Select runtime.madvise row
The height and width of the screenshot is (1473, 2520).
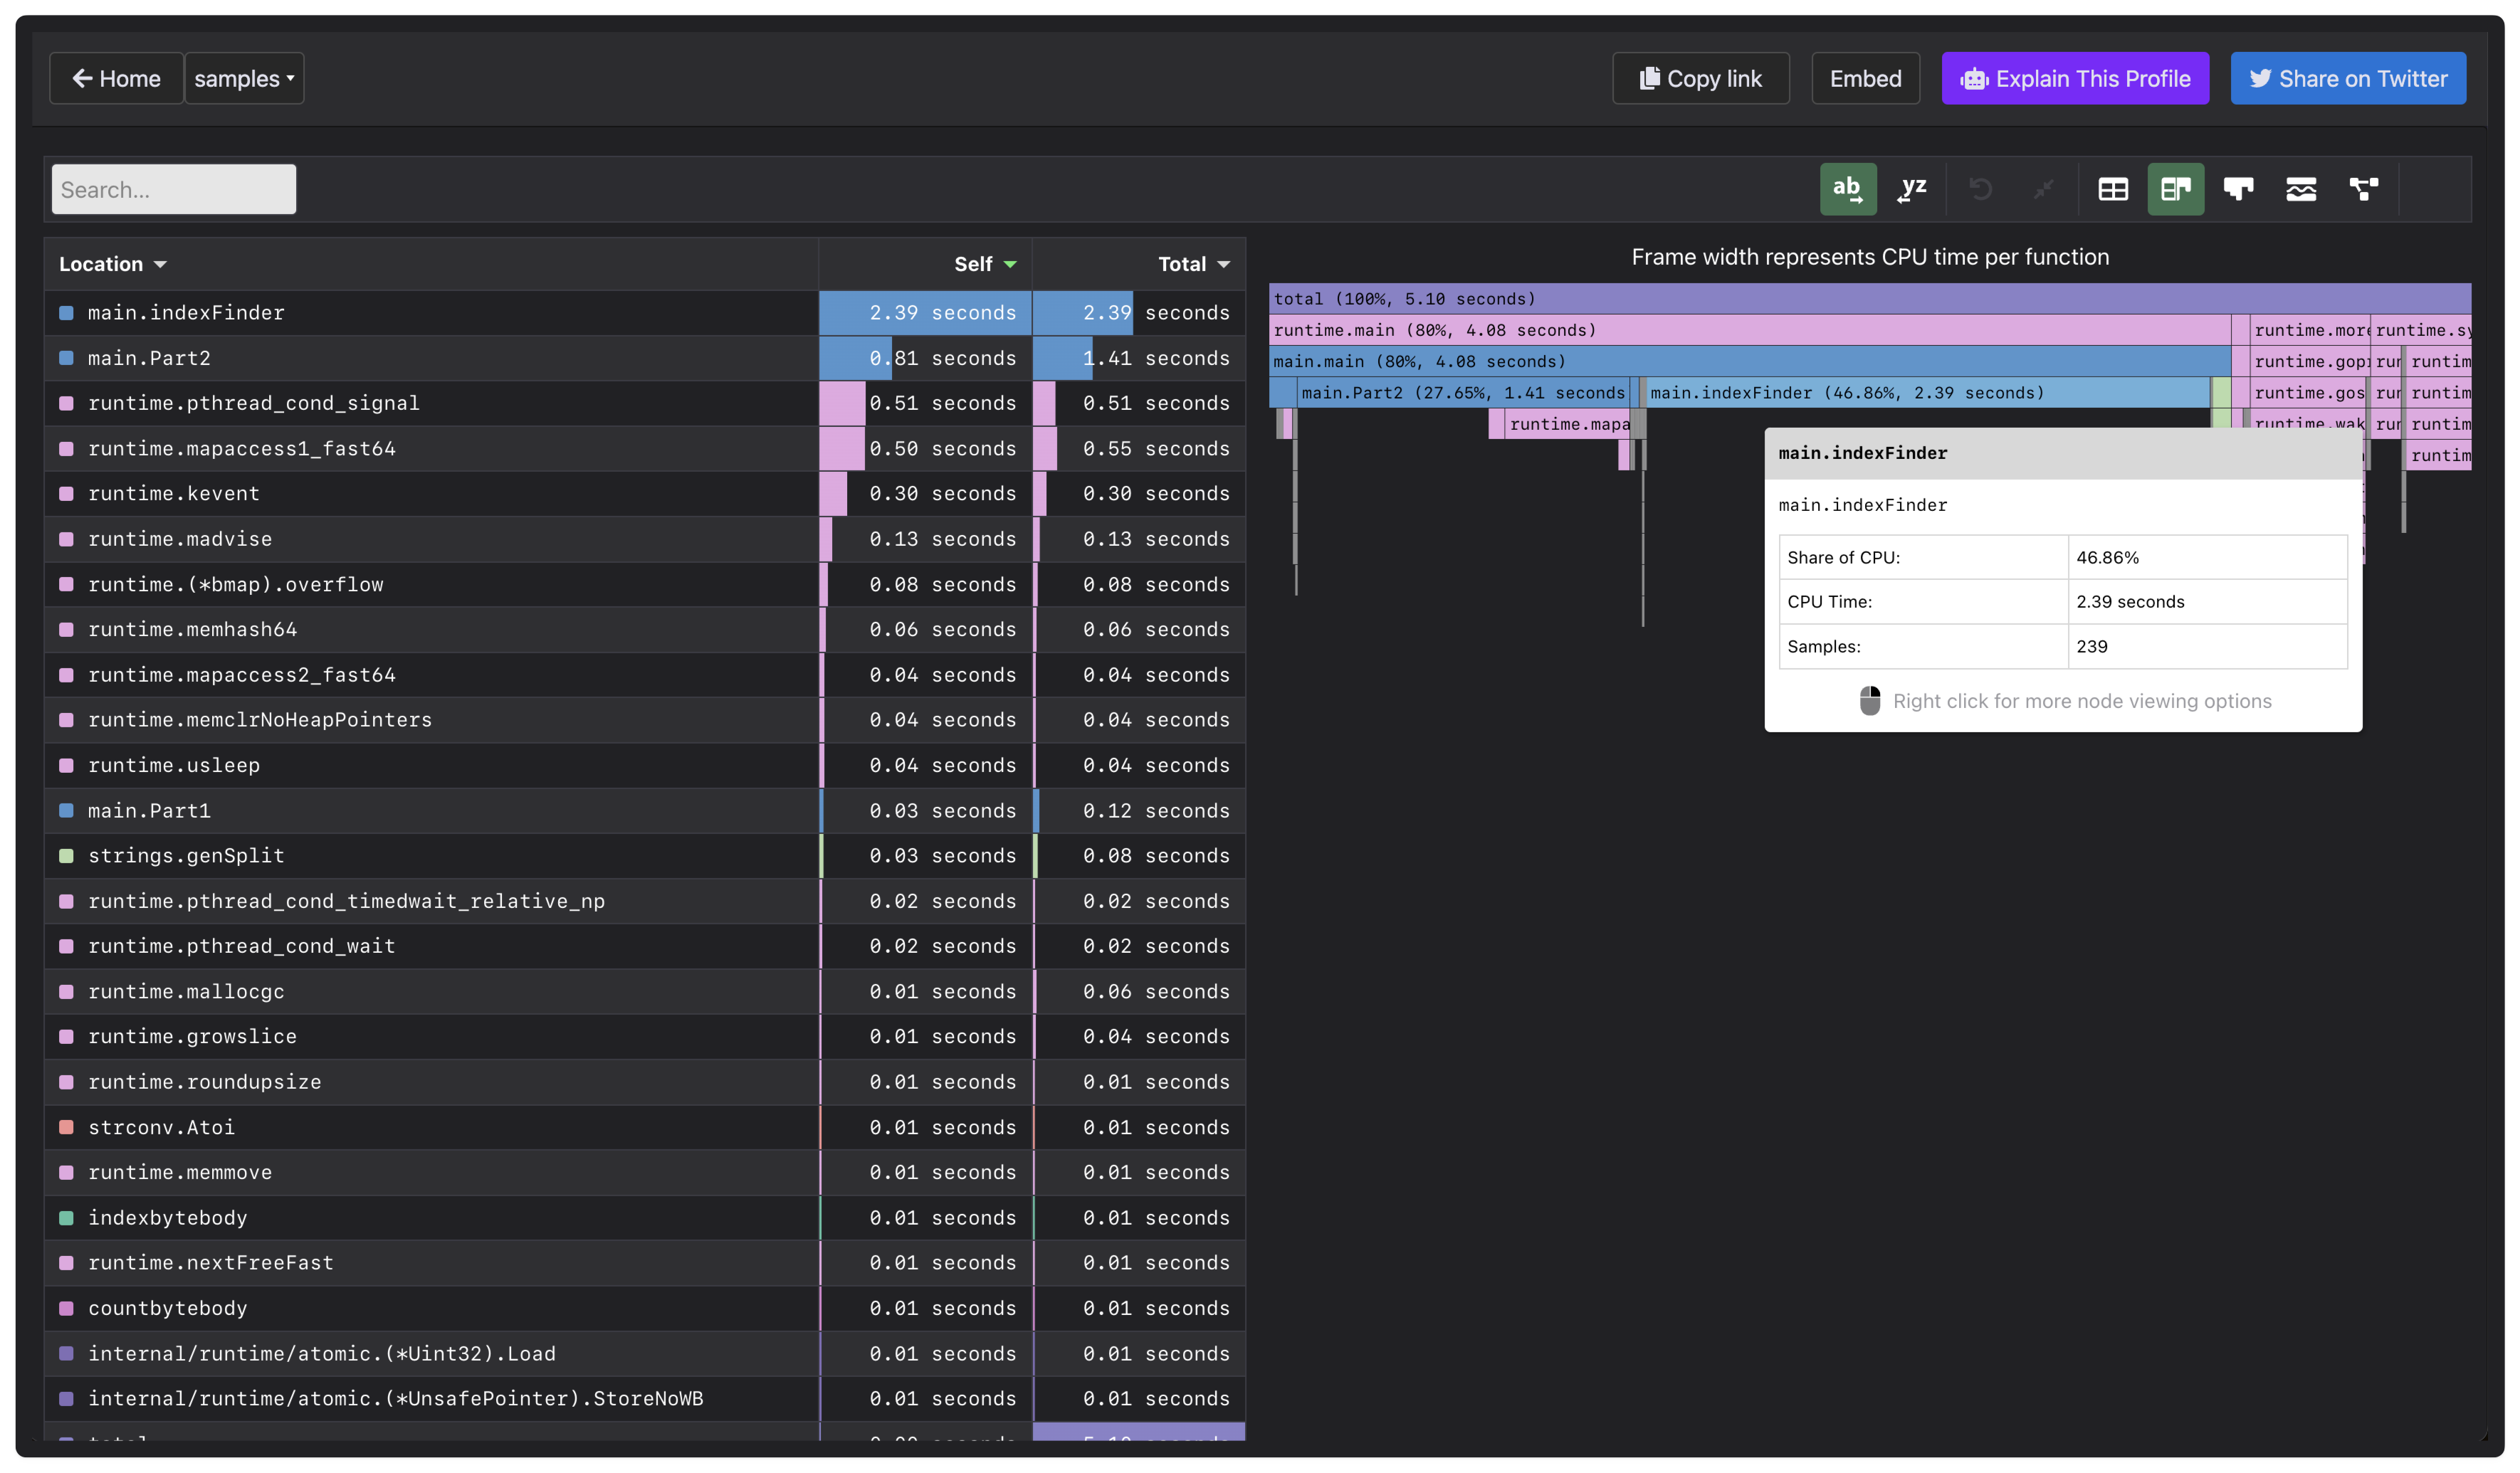tap(645, 539)
